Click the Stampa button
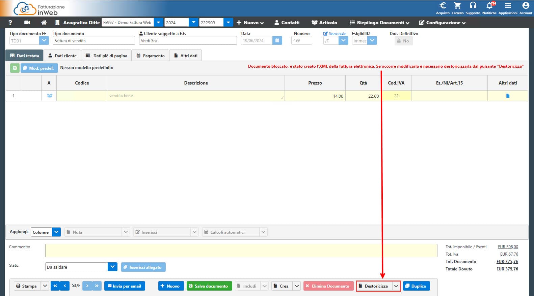This screenshot has width=534, height=296. tap(27, 286)
